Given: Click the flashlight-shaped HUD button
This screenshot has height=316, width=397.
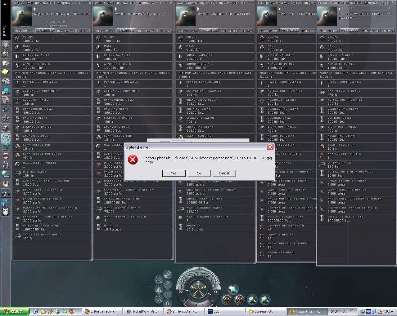Looking at the screenshot, I should point(168,274).
